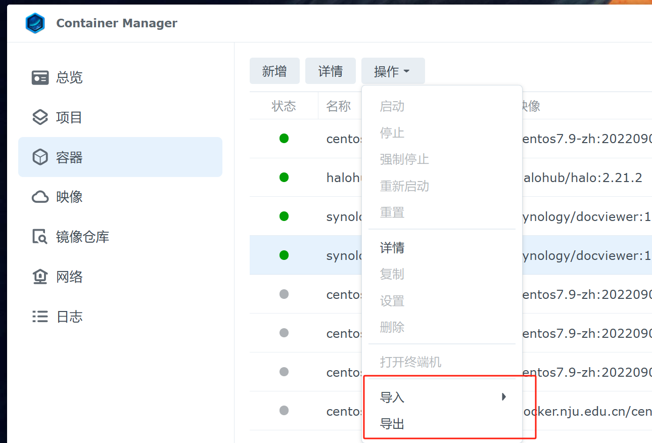Viewport: 652px width, 443px height.
Task: Click the 容器 cube icon in sidebar
Action: point(40,157)
